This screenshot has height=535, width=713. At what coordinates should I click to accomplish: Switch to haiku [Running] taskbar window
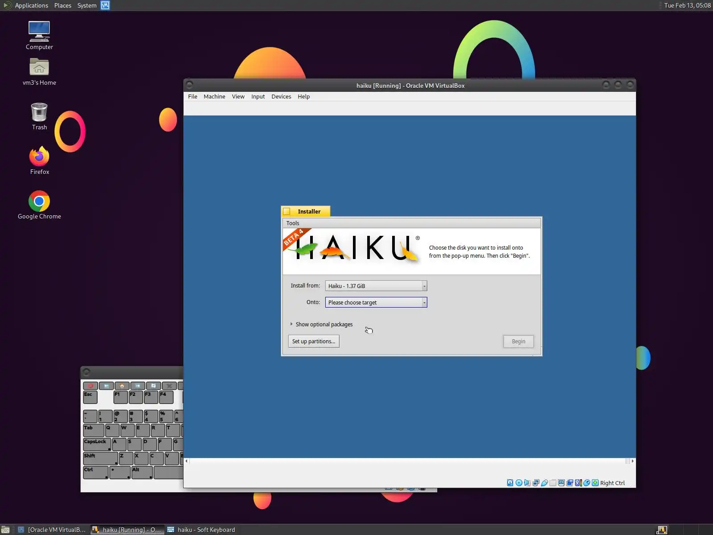coord(127,530)
